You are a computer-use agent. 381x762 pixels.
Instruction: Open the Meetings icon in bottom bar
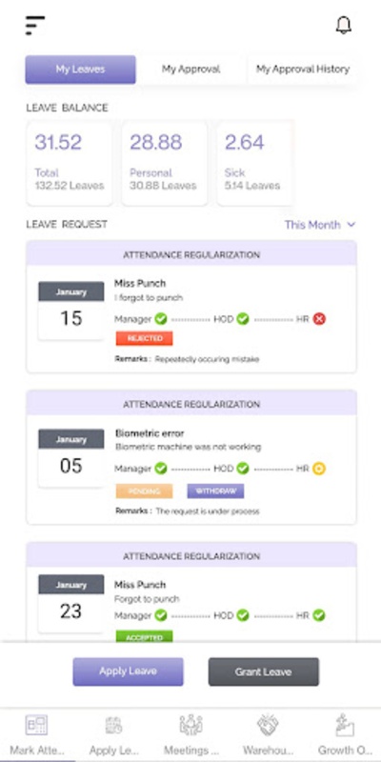tap(190, 725)
